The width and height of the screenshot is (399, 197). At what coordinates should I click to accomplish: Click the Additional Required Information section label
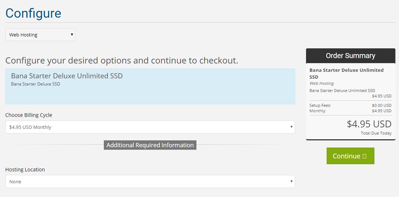tap(150, 145)
